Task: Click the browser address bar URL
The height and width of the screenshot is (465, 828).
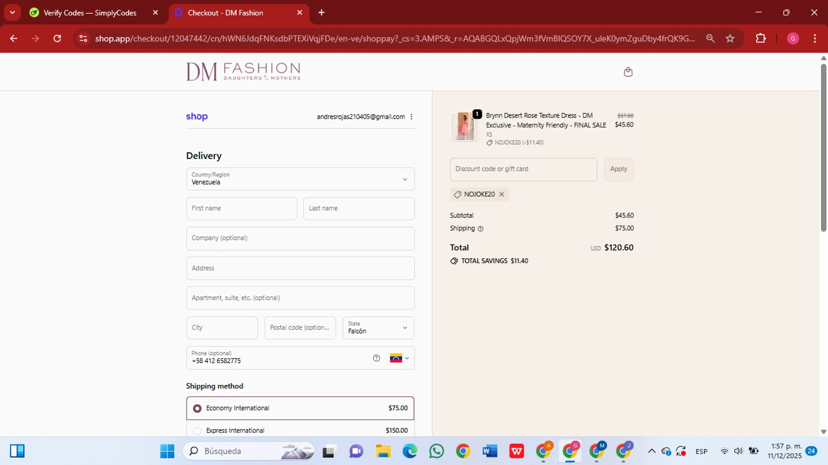Action: 395,39
